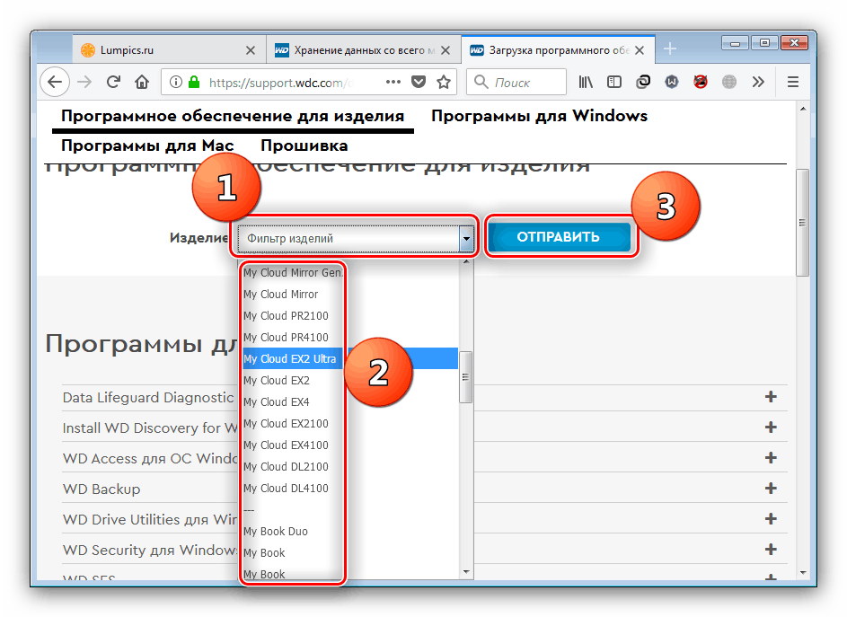Click the page scrollbar down arrow
Viewport: 847px width, 617px height.
pos(803,573)
